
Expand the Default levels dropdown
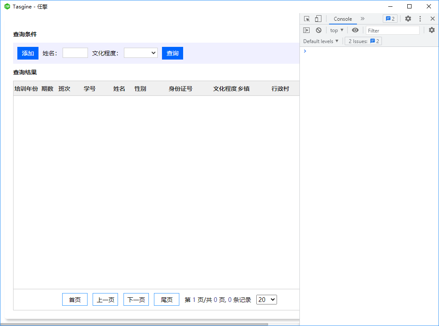[x=321, y=41]
